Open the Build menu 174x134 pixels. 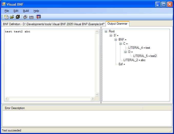[x=26, y=11]
